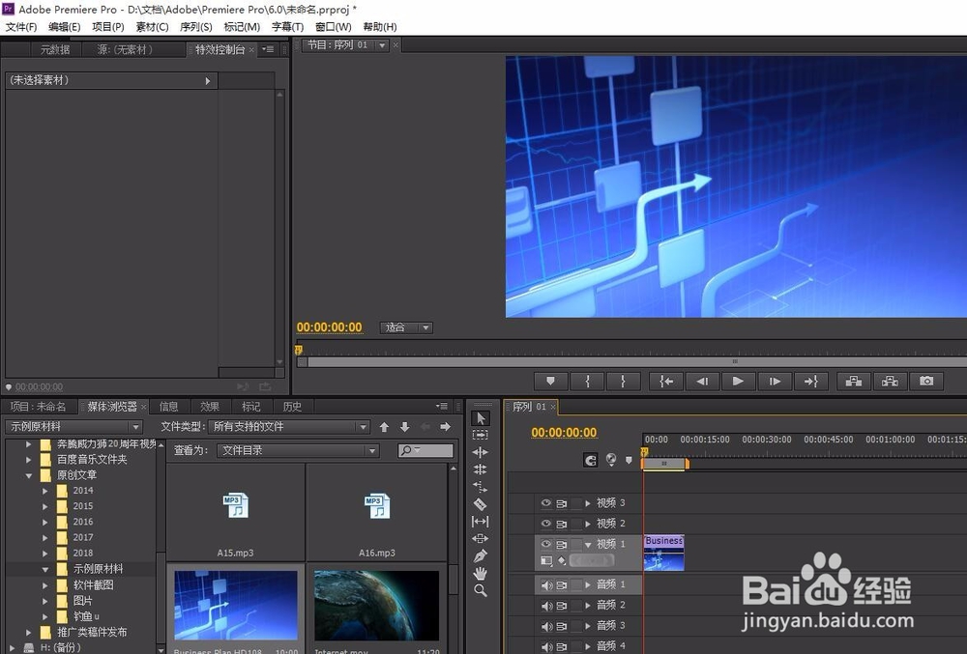Hide the 视频 2 track output
The image size is (967, 654).
pos(545,524)
